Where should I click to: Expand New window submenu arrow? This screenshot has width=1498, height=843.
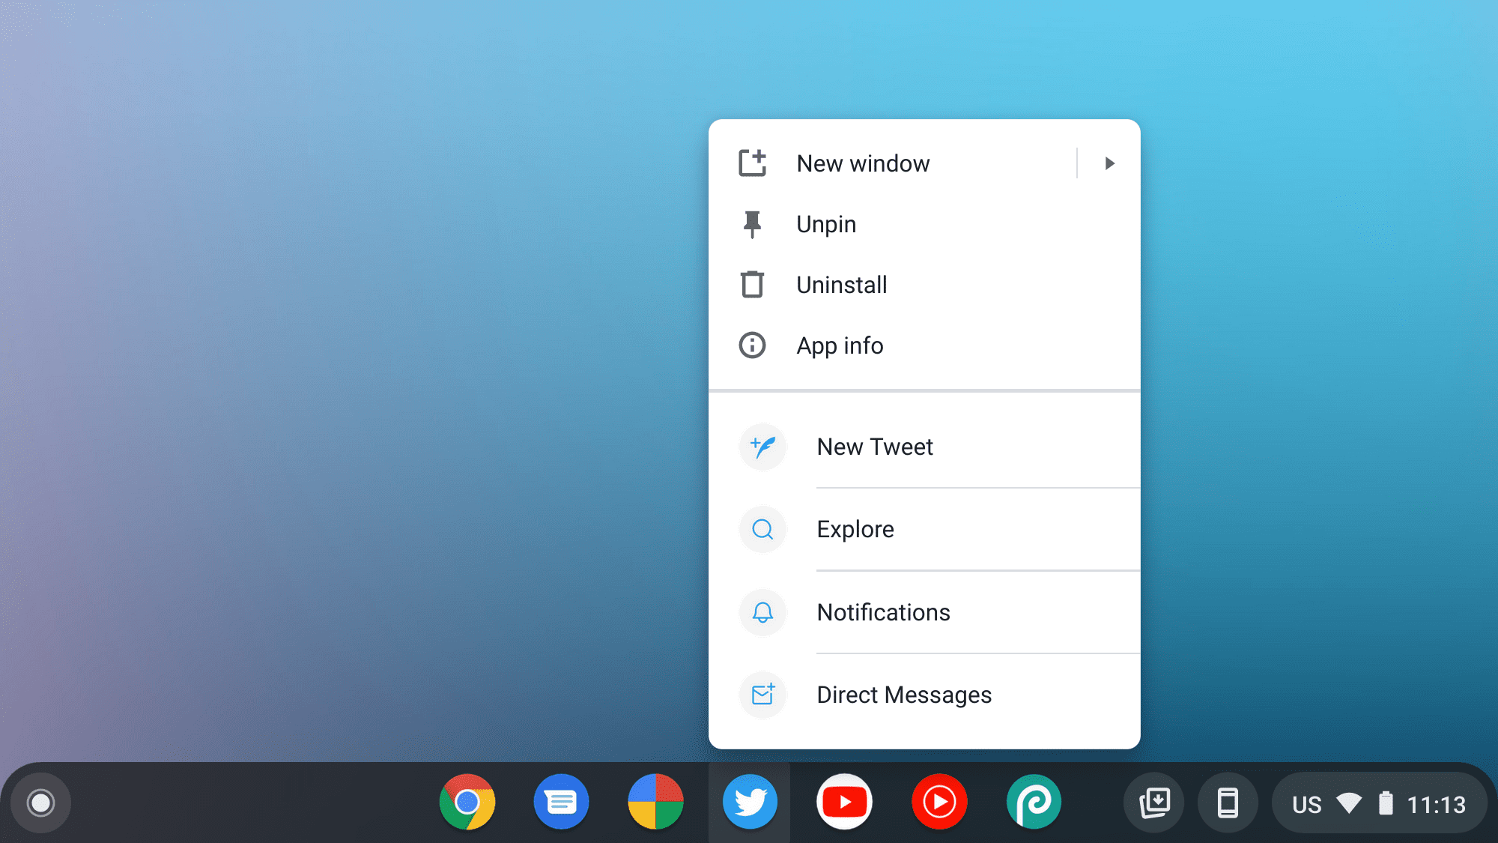[1109, 163]
